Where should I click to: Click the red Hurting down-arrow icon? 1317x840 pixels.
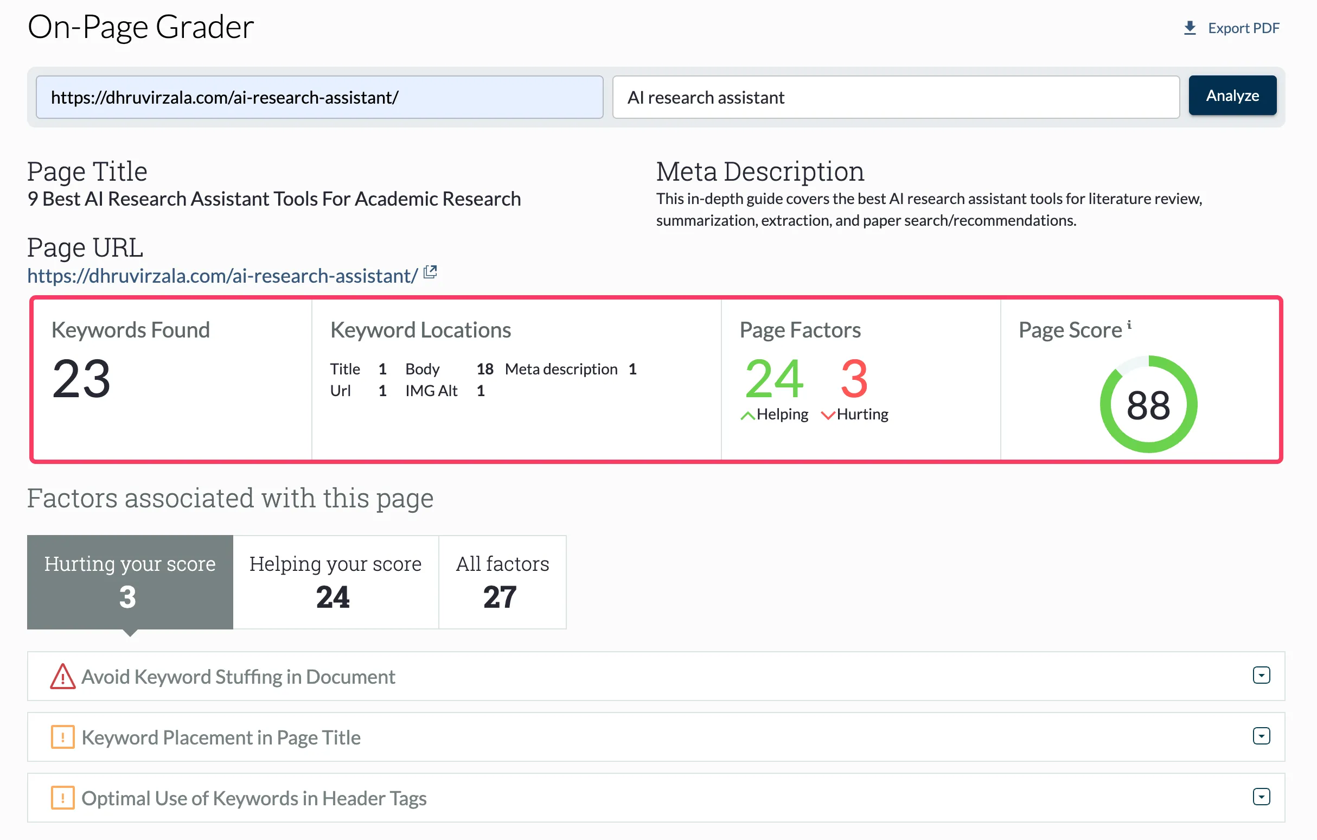[828, 415]
